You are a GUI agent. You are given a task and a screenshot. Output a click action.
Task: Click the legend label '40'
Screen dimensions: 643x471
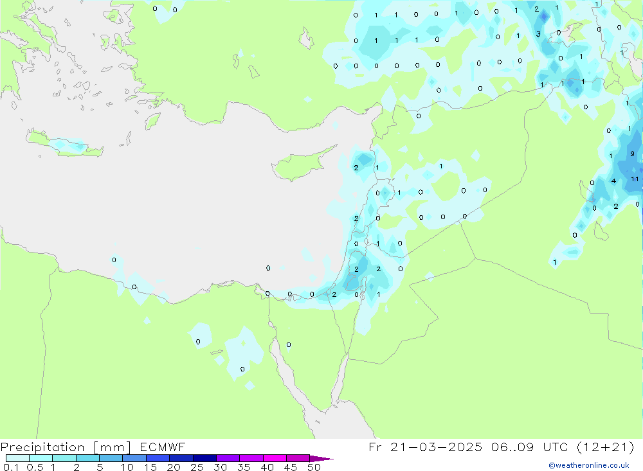tap(267, 467)
